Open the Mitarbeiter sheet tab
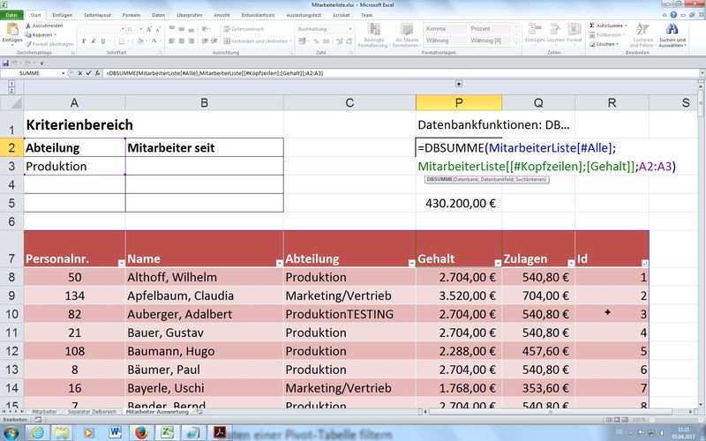This screenshot has width=706, height=441. point(44,412)
